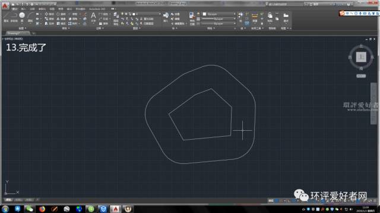Click the viewport controls label
Screen dimensions: 380x213
(x=12, y=38)
